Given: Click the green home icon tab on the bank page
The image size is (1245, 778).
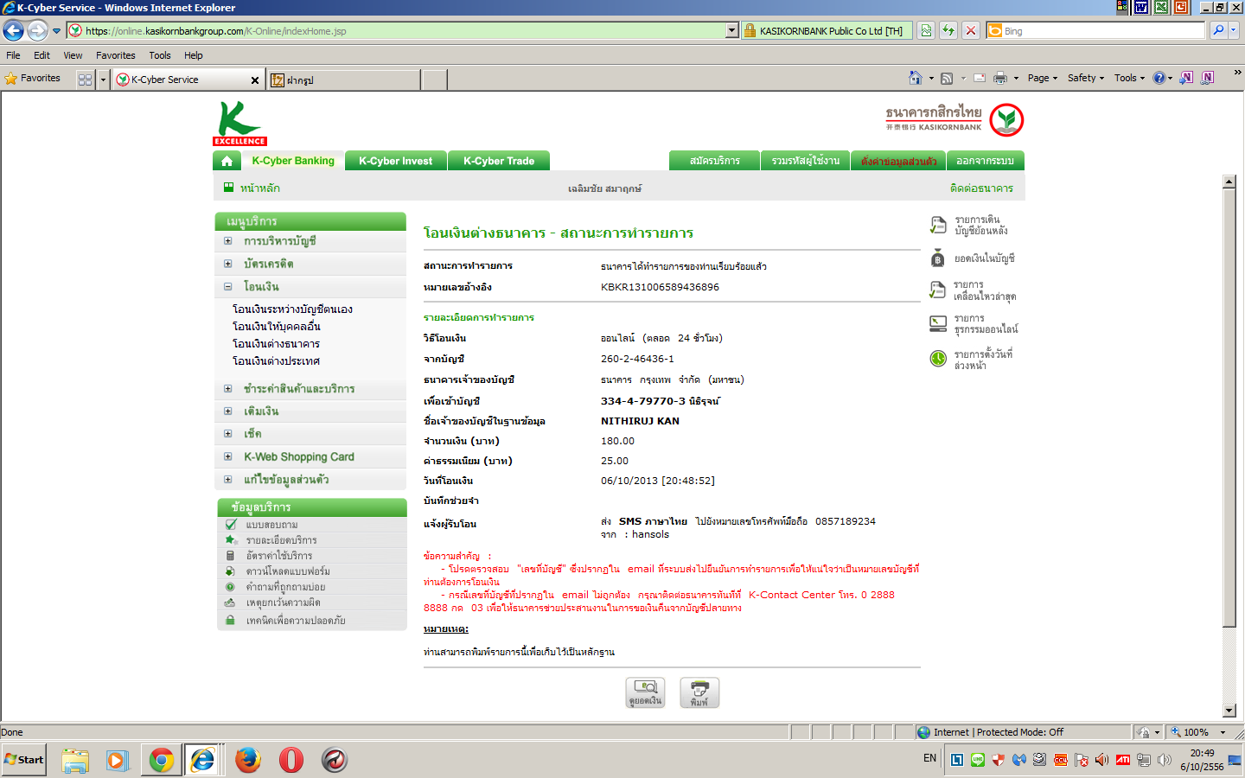Looking at the screenshot, I should click(x=227, y=161).
